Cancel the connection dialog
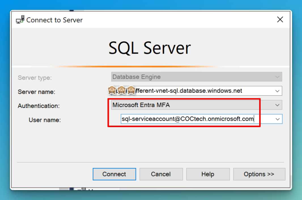The width and height of the screenshot is (302, 200). point(161,174)
